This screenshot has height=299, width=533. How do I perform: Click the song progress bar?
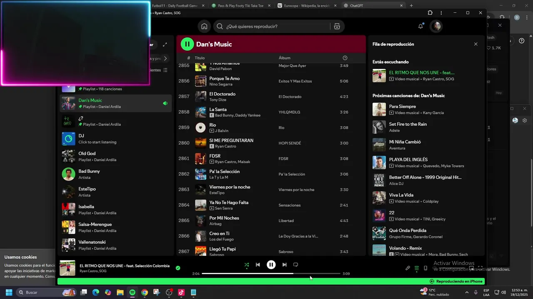pyautogui.click(x=271, y=274)
